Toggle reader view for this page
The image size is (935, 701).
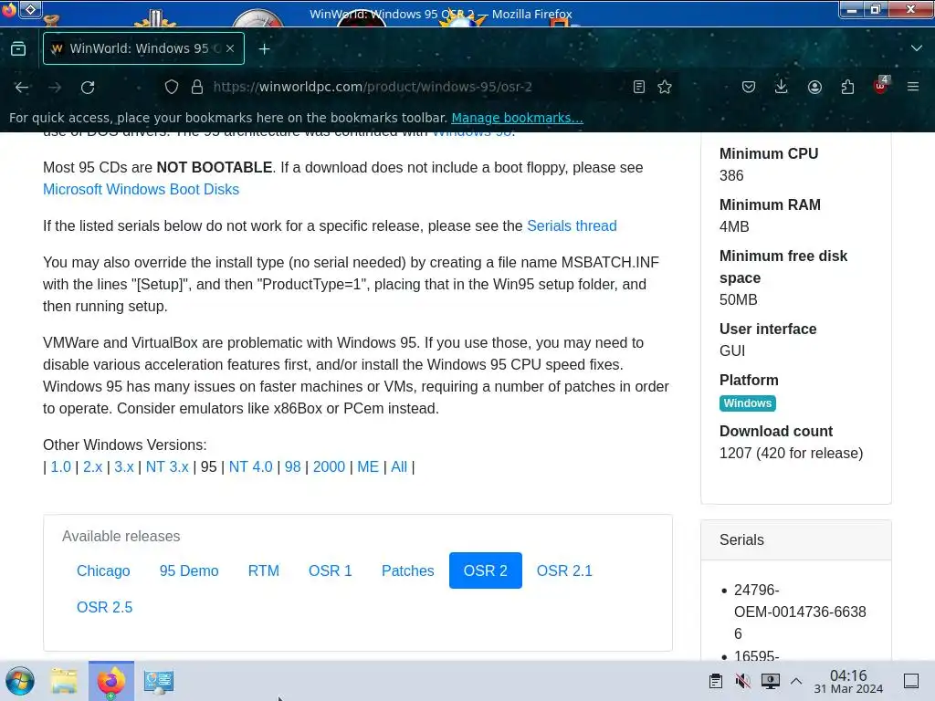point(638,87)
